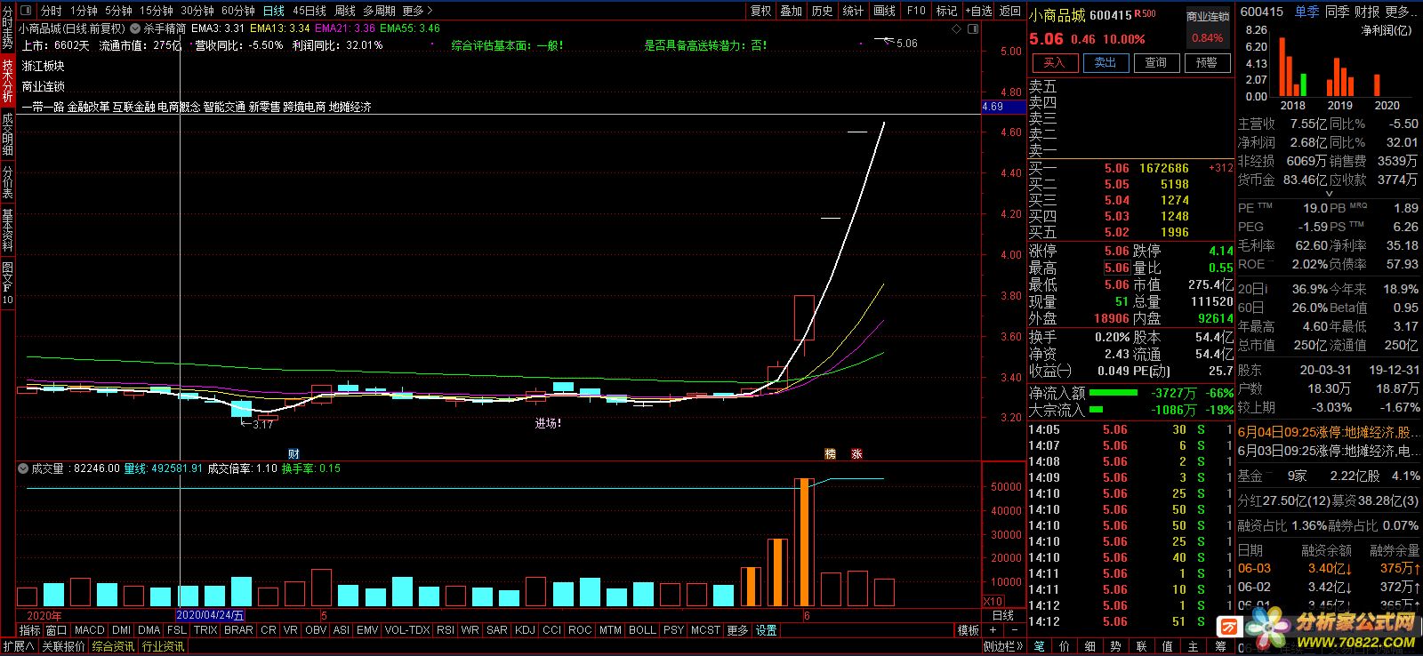1423x656 pixels.
Task: Open the 技术分析 vertical sidebar tab
Action: click(x=7, y=81)
